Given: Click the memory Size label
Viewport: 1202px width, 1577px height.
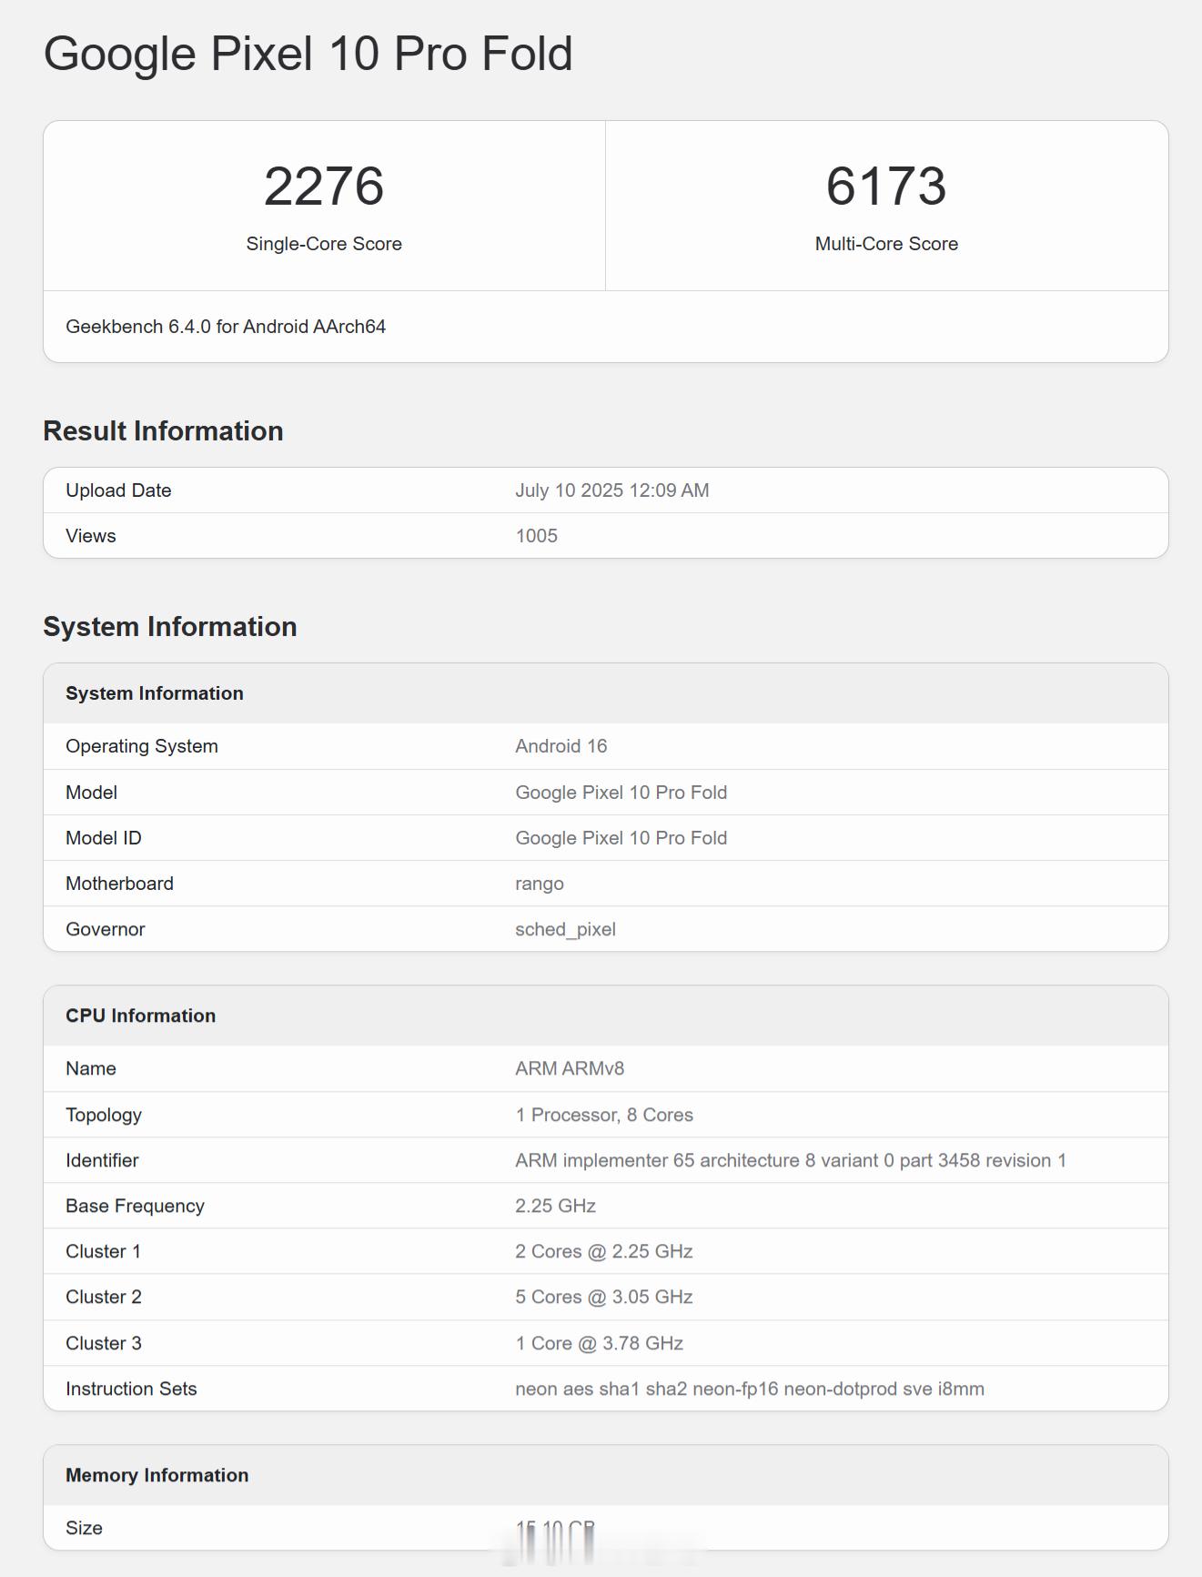Looking at the screenshot, I should 84,1528.
